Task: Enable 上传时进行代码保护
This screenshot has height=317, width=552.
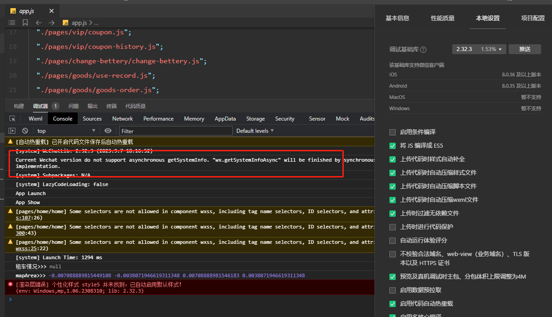Action: (393, 227)
